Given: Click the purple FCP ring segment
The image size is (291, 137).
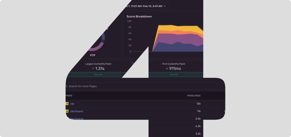Looking at the screenshot, I should (97, 47).
